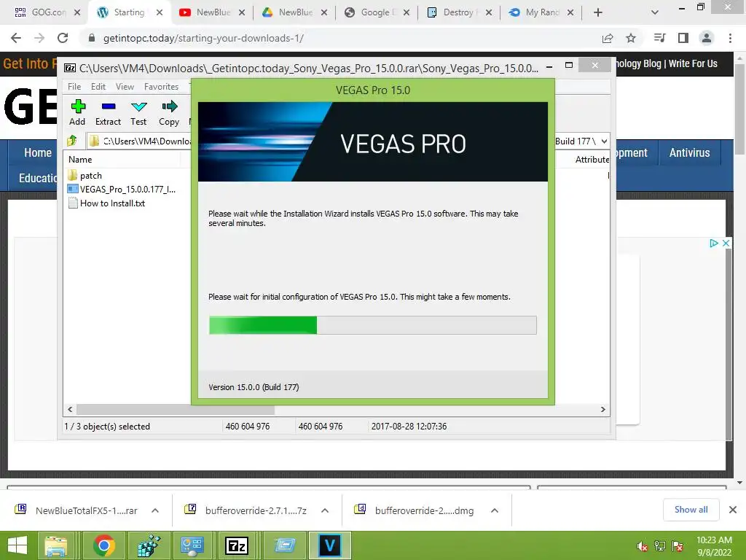Screen dimensions: 746x560
Task: Open the Chrome profile icon
Action: 707,38
